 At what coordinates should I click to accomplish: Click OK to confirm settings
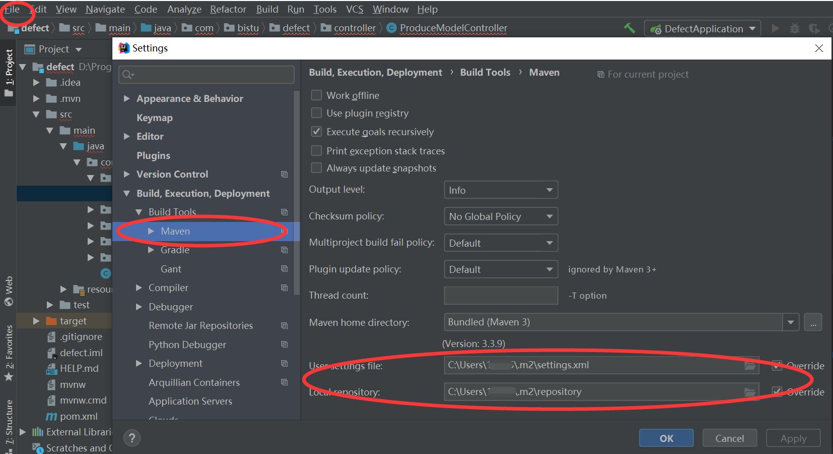[x=666, y=438]
